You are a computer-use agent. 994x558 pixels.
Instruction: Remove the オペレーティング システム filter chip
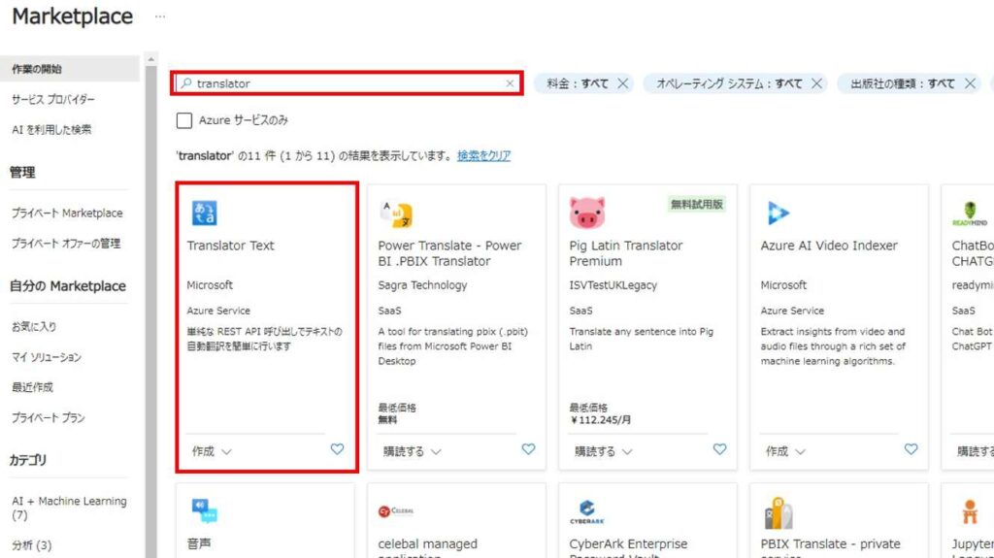pyautogui.click(x=816, y=83)
